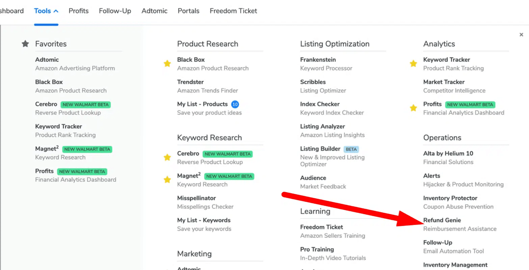Unfavorite Magnet using its yellow star
Screen dimensions: 529x270
click(167, 180)
